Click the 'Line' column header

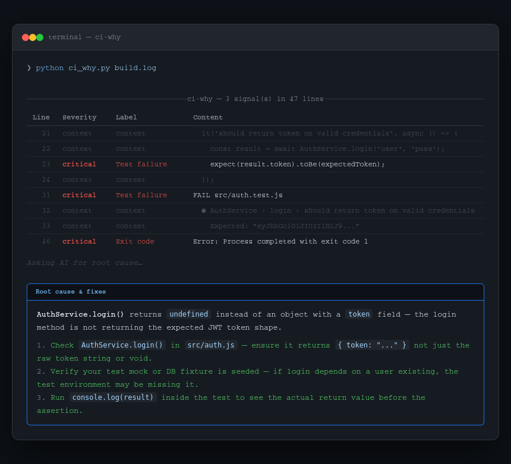click(x=41, y=117)
